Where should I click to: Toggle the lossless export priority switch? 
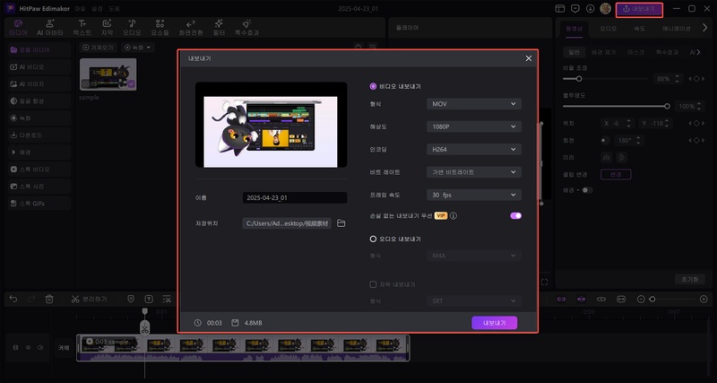[x=516, y=215]
